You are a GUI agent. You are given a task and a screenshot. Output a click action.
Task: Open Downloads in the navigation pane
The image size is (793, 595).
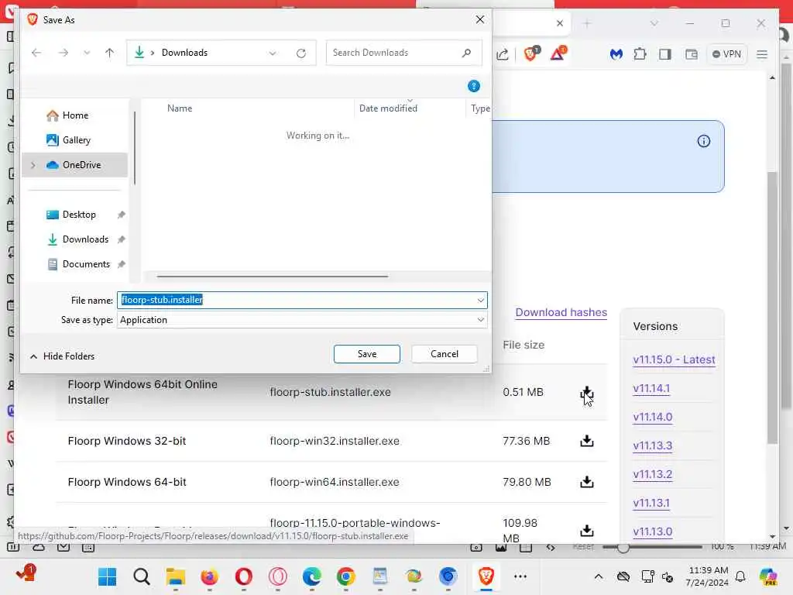84,239
